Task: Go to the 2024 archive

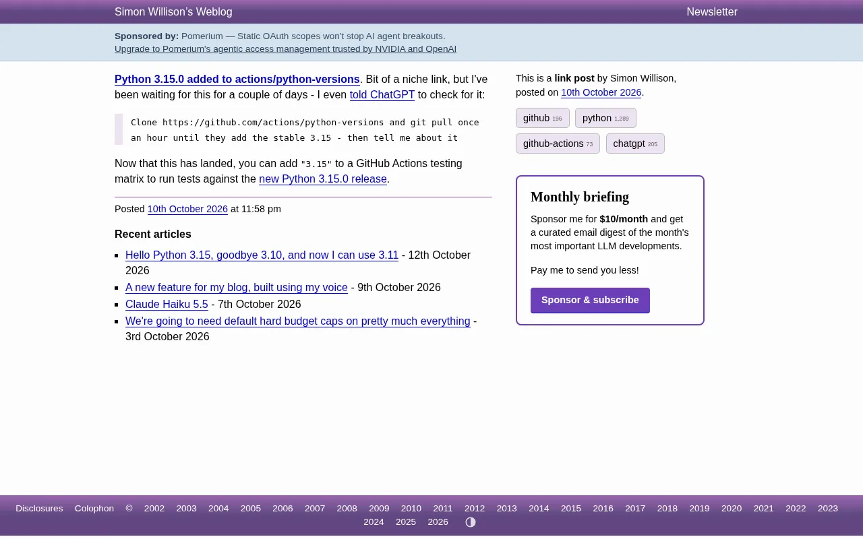Action: (374, 522)
